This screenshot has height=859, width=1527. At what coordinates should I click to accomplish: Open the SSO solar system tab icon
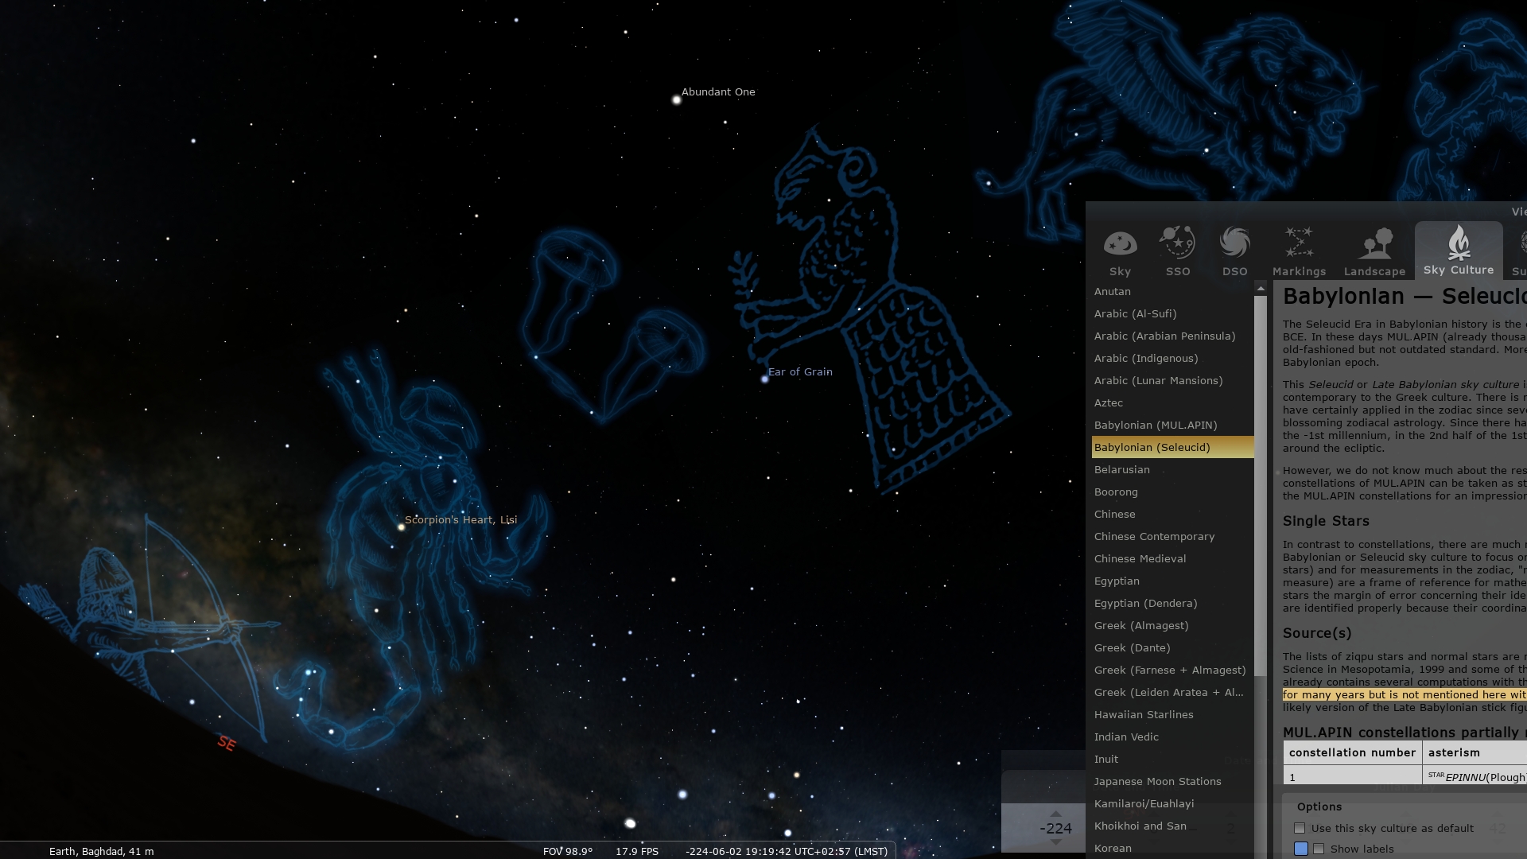click(x=1177, y=243)
